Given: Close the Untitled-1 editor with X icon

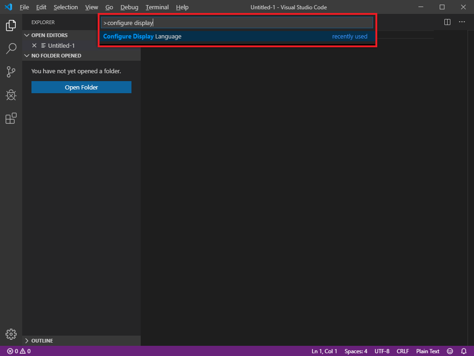Looking at the screenshot, I should coord(34,45).
